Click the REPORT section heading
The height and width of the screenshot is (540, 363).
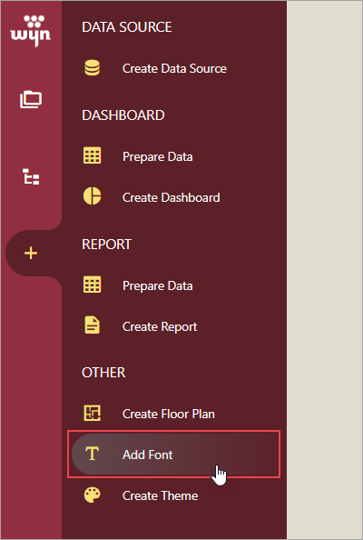click(106, 245)
